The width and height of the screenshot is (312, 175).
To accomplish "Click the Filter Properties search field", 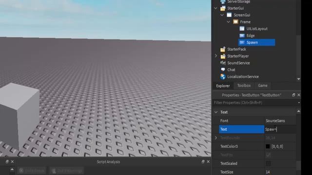I will 254,103.
